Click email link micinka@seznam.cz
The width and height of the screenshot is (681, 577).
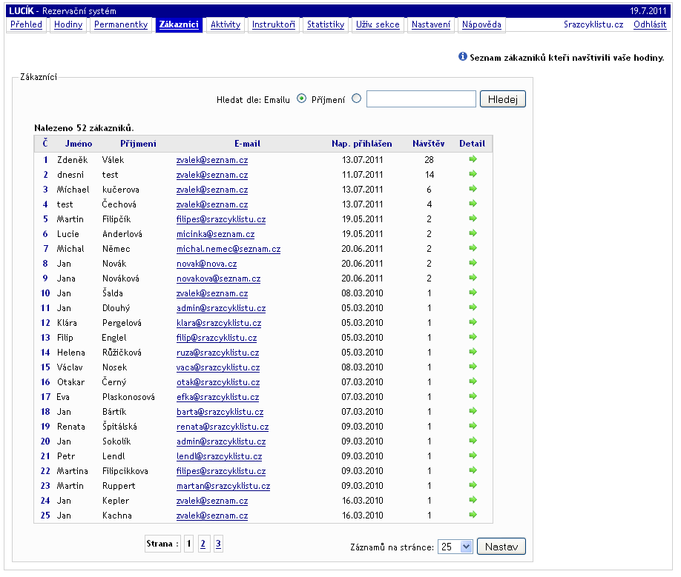coord(215,234)
